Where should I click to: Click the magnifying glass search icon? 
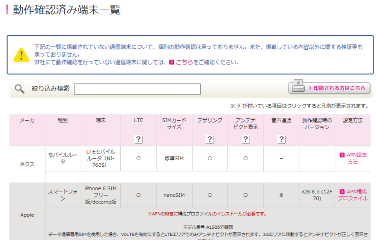coord(19,89)
